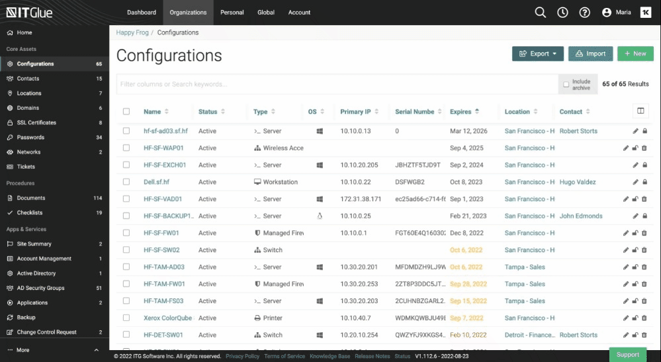Click the filter columns search field

[x=337, y=84]
